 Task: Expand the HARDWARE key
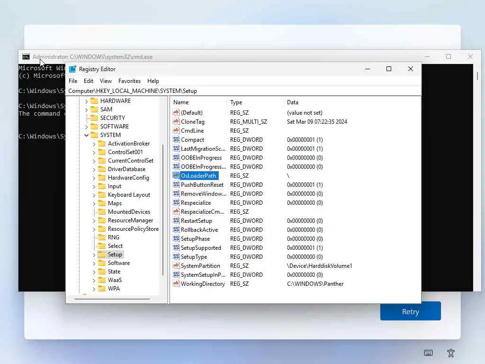pyautogui.click(x=86, y=101)
